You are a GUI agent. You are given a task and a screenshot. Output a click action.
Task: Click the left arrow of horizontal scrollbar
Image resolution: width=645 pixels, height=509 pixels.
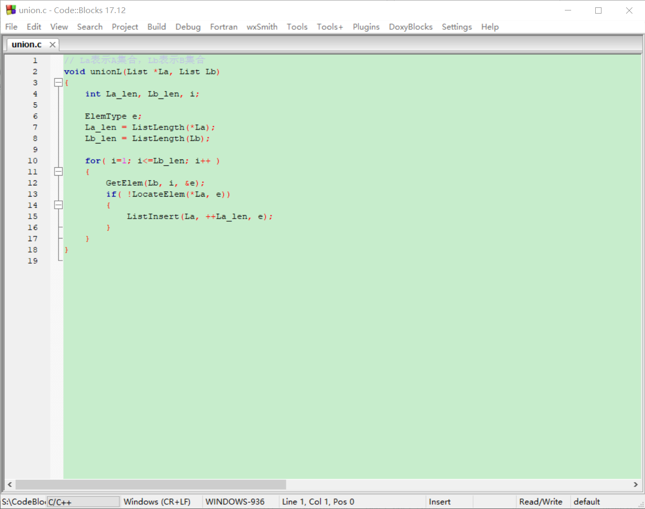pos(9,484)
